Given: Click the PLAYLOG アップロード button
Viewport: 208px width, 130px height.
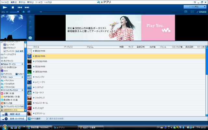Looking at the screenshot, I should coord(19,74).
